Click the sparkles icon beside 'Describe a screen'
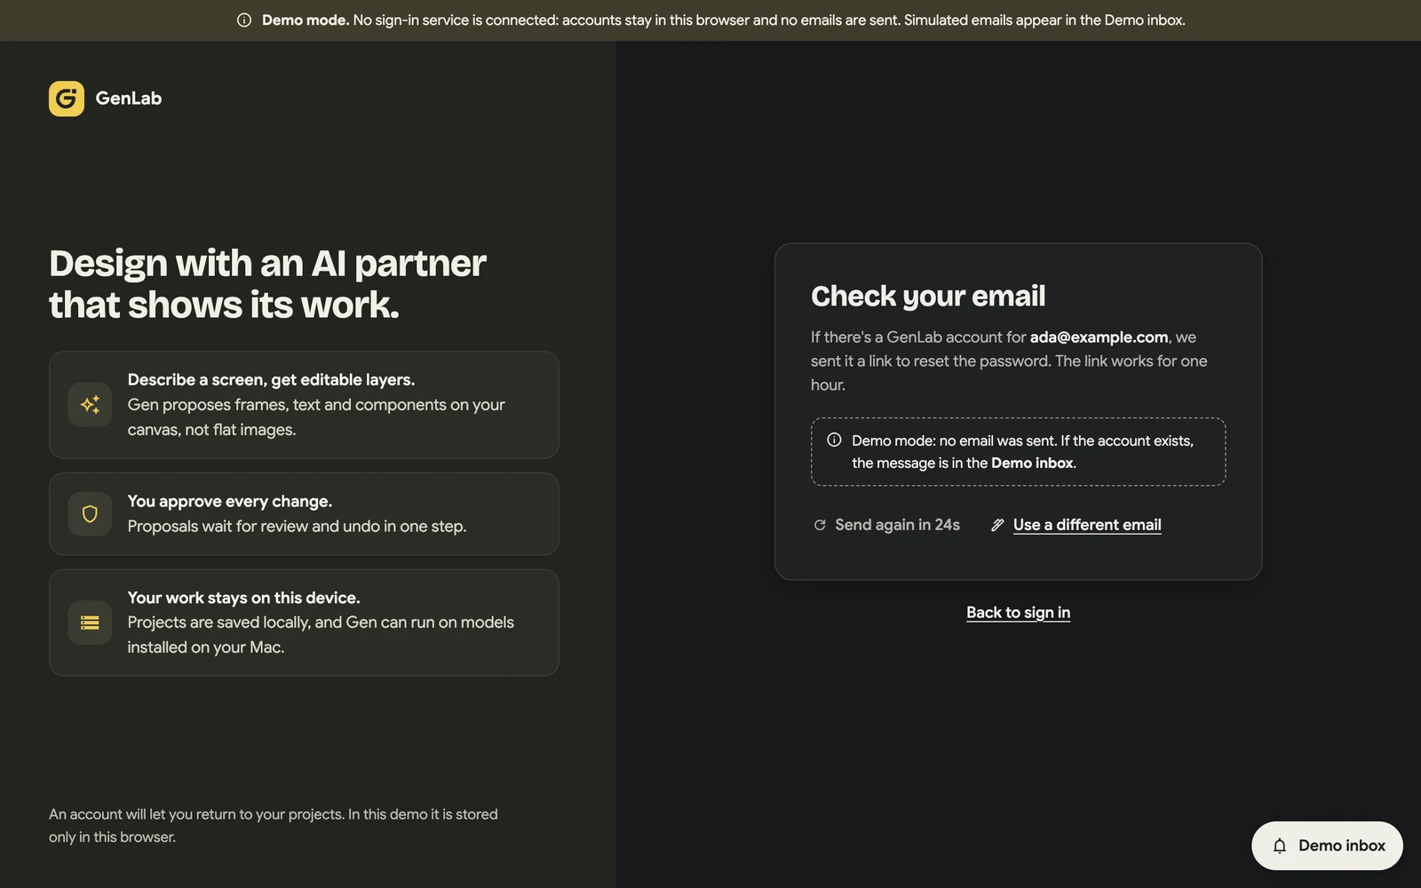The height and width of the screenshot is (888, 1421). coord(90,405)
